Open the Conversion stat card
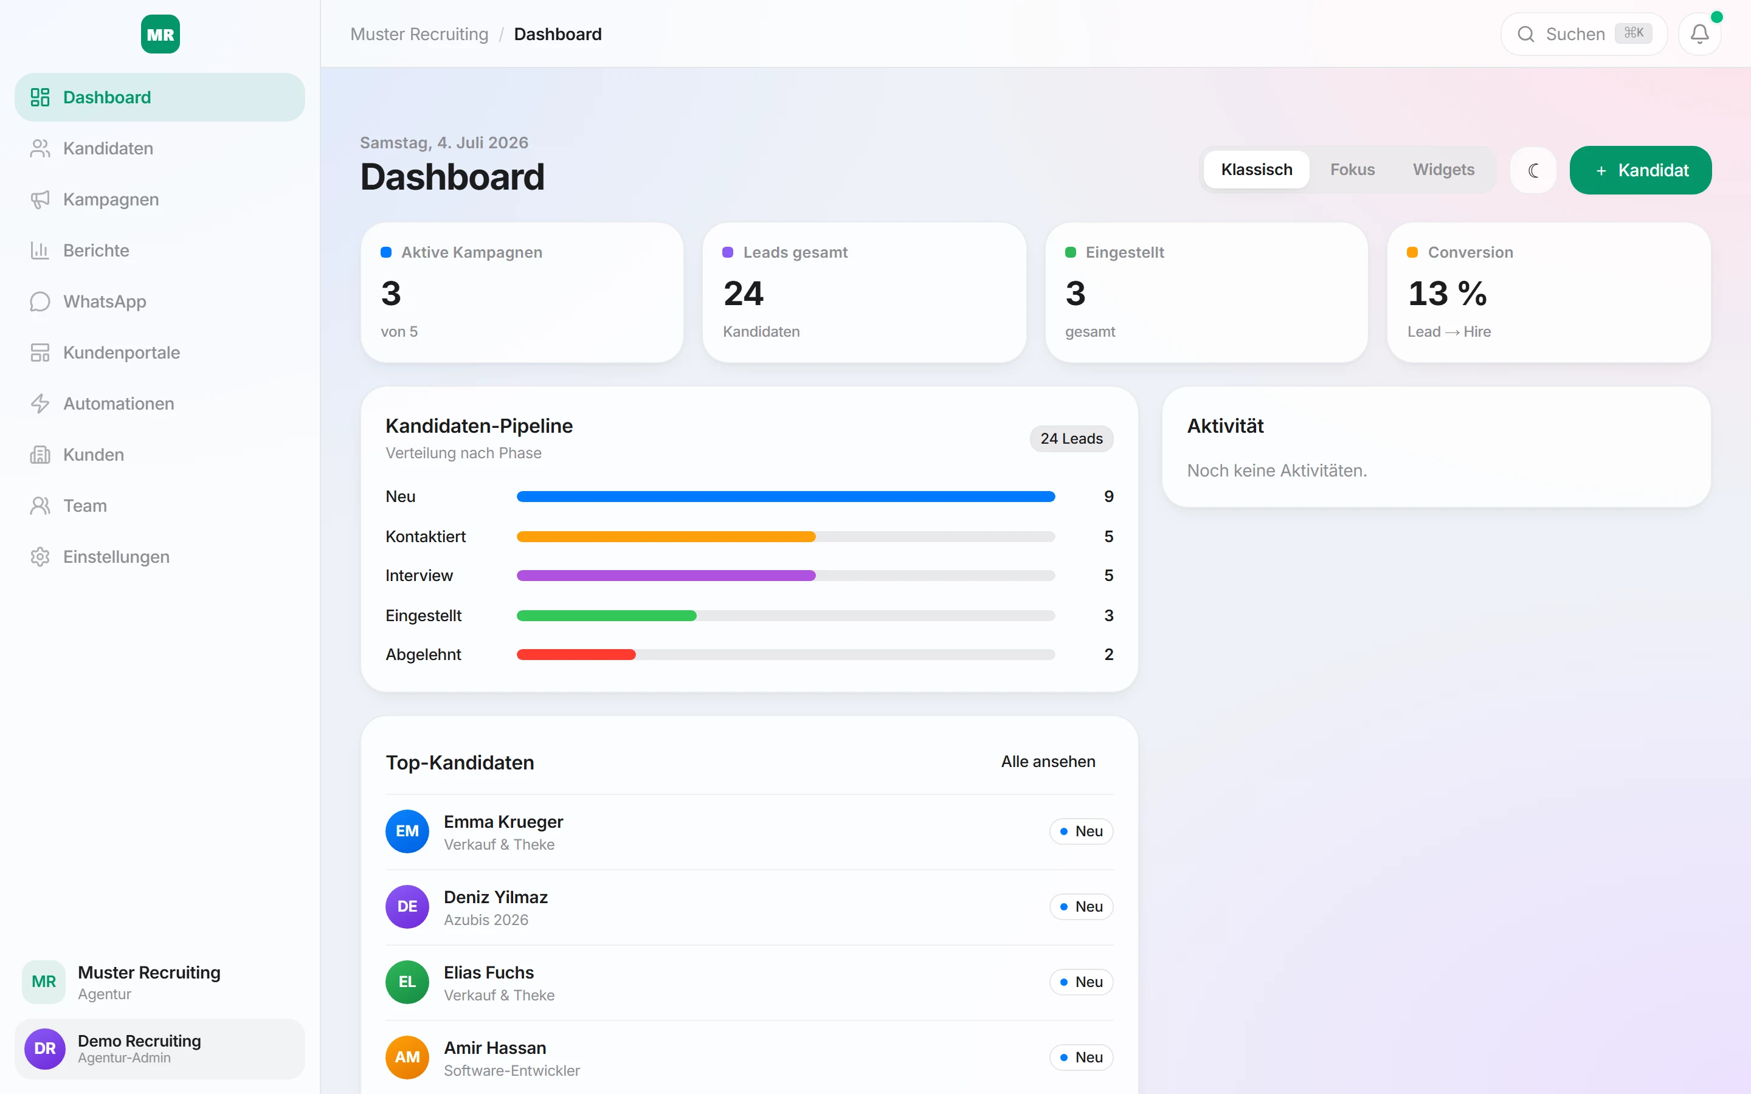 click(x=1549, y=292)
